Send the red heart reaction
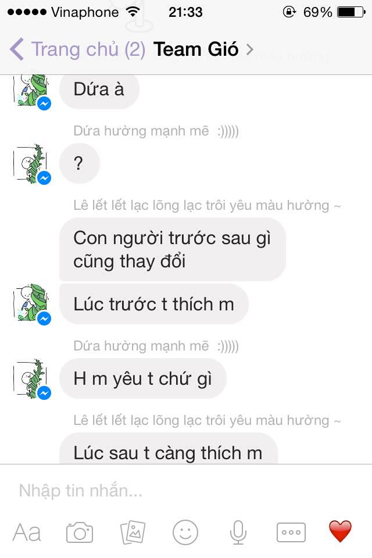 click(340, 531)
